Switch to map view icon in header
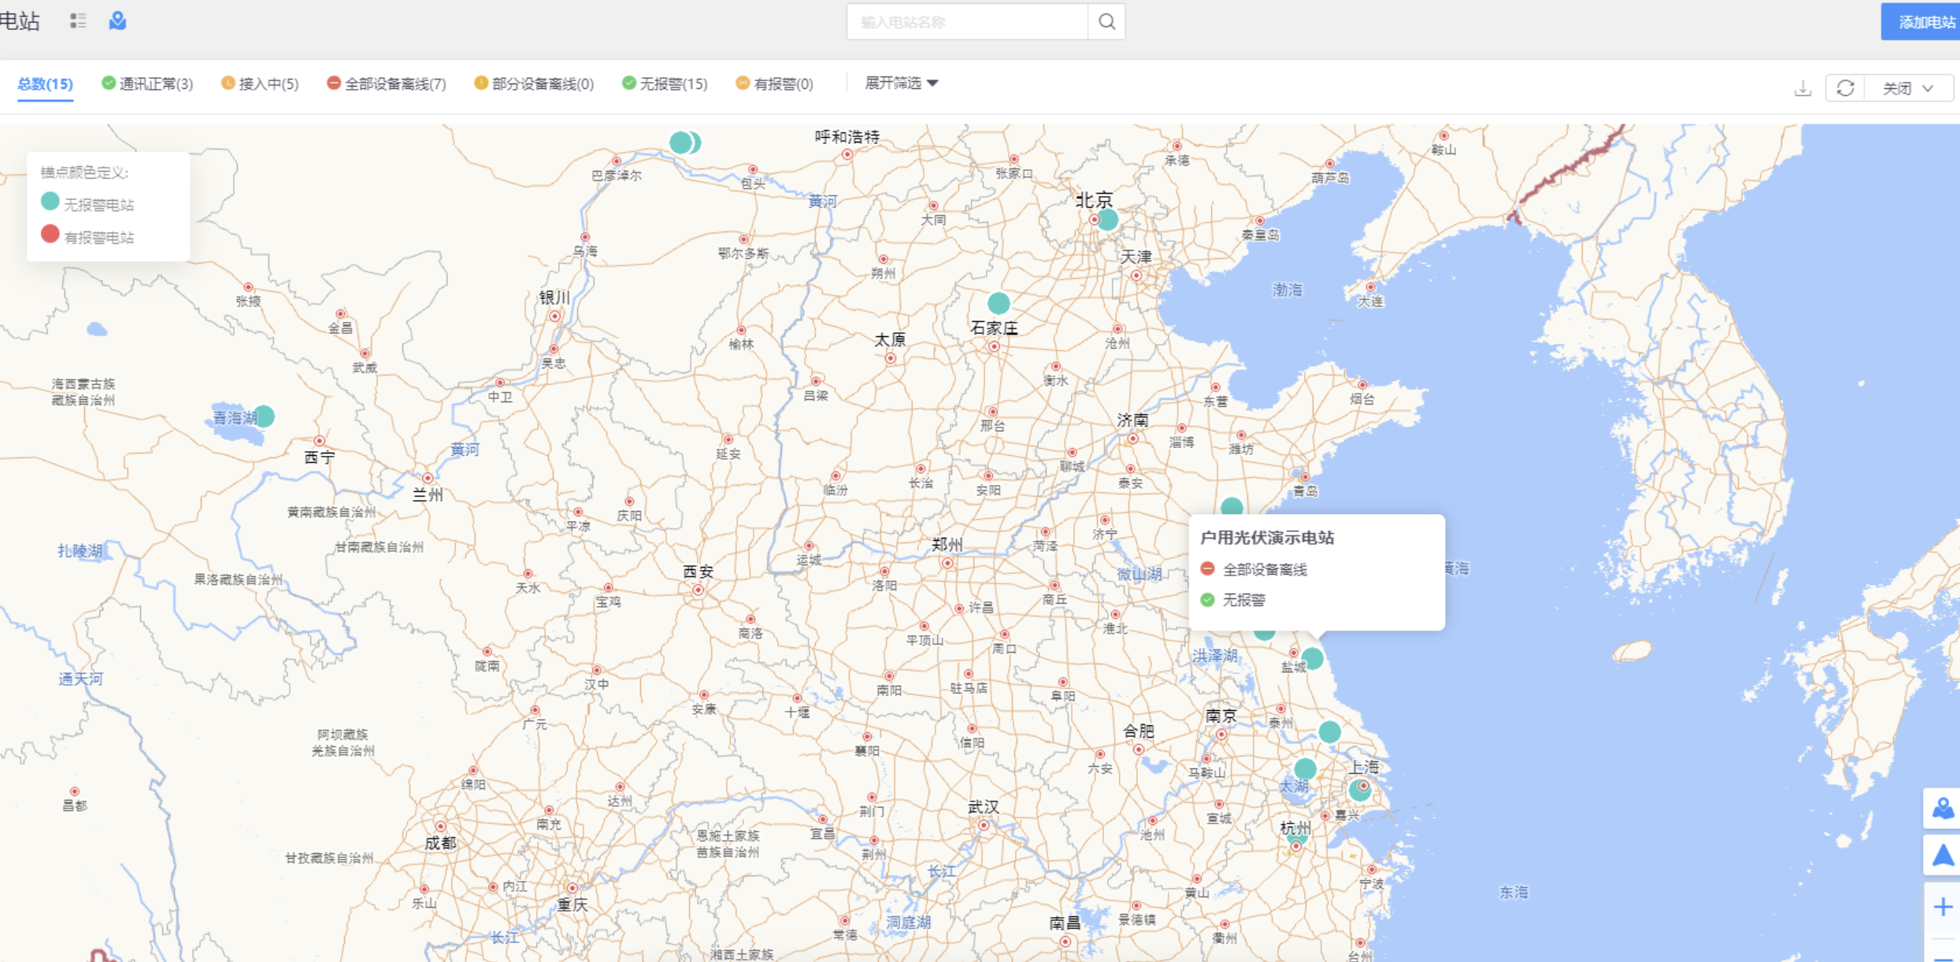Screen dimensions: 1960x962 coord(117,21)
